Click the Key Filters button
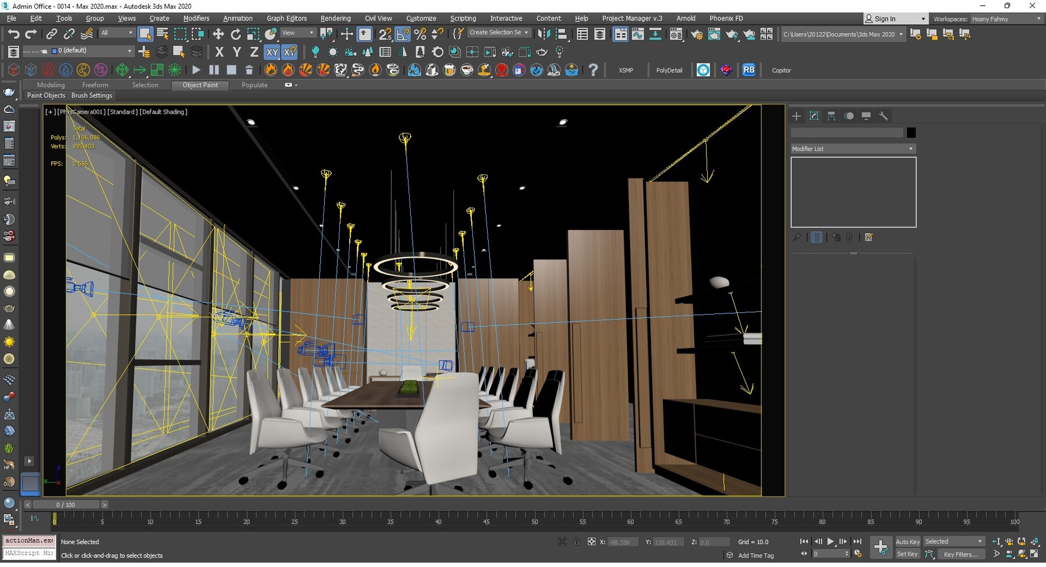The width and height of the screenshot is (1046, 567). (961, 554)
